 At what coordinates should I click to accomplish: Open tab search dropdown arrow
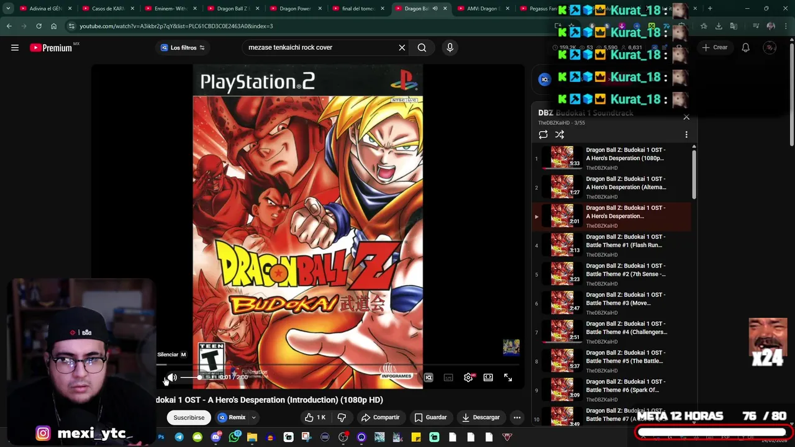tap(8, 9)
